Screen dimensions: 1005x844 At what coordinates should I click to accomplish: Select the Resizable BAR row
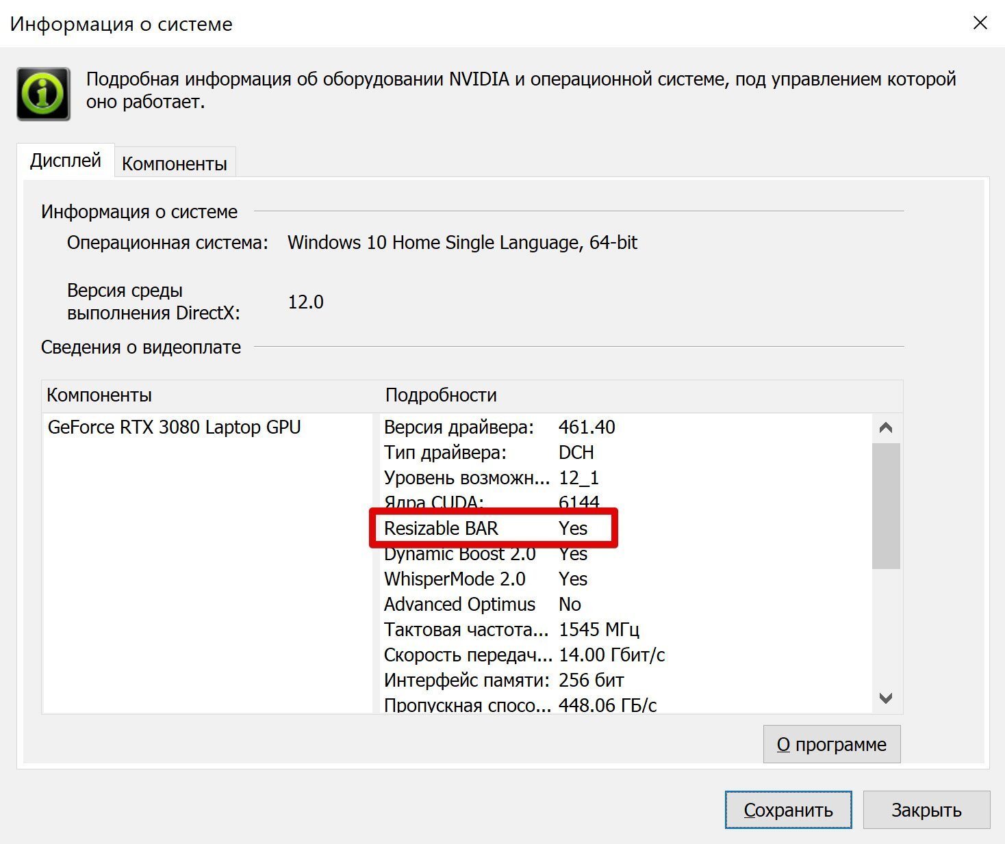click(x=626, y=528)
